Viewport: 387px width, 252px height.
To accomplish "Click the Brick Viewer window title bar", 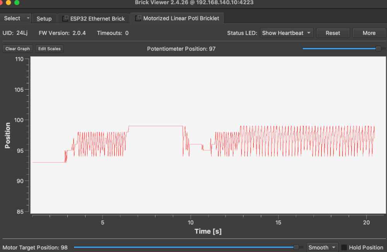I will tap(193, 3).
